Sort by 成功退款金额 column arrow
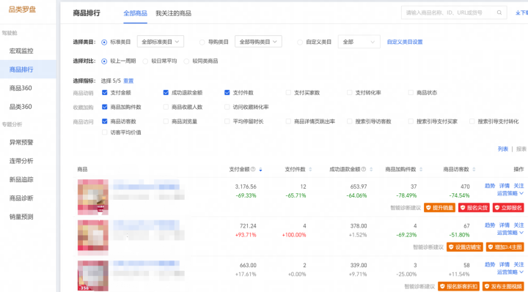Image resolution: width=528 pixels, height=292 pixels. tap(371, 170)
